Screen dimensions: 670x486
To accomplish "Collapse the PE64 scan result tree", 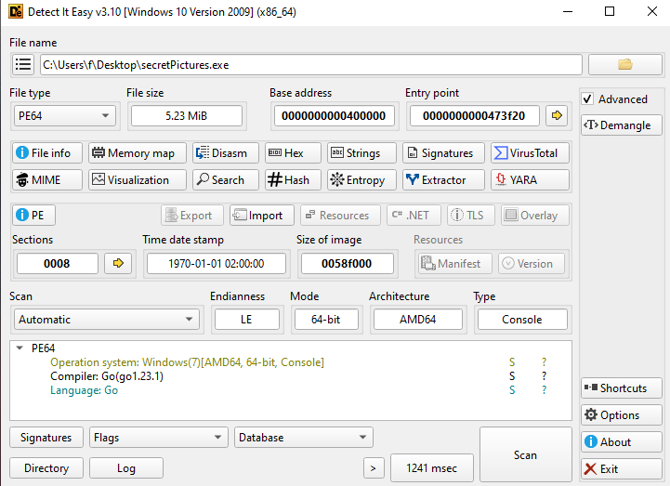I will click(20, 348).
